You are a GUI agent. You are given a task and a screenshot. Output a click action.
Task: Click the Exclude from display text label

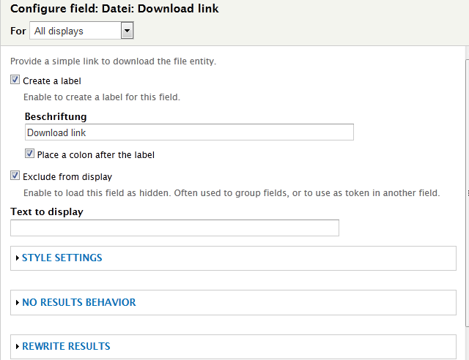coord(67,177)
